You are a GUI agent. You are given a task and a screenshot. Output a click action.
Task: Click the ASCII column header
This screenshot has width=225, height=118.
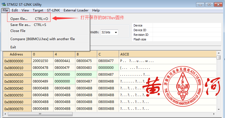(168, 54)
